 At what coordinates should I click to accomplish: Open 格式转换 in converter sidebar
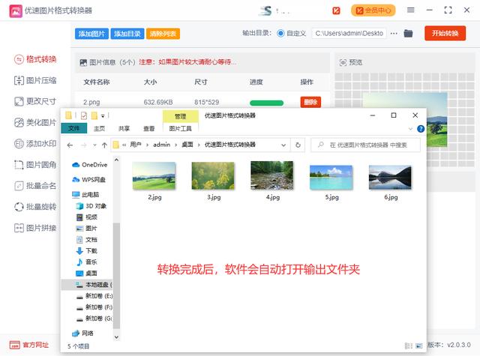pyautogui.click(x=35, y=59)
